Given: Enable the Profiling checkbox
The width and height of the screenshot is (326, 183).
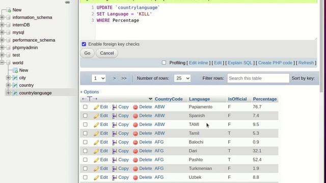Looking at the screenshot, I should [164, 63].
